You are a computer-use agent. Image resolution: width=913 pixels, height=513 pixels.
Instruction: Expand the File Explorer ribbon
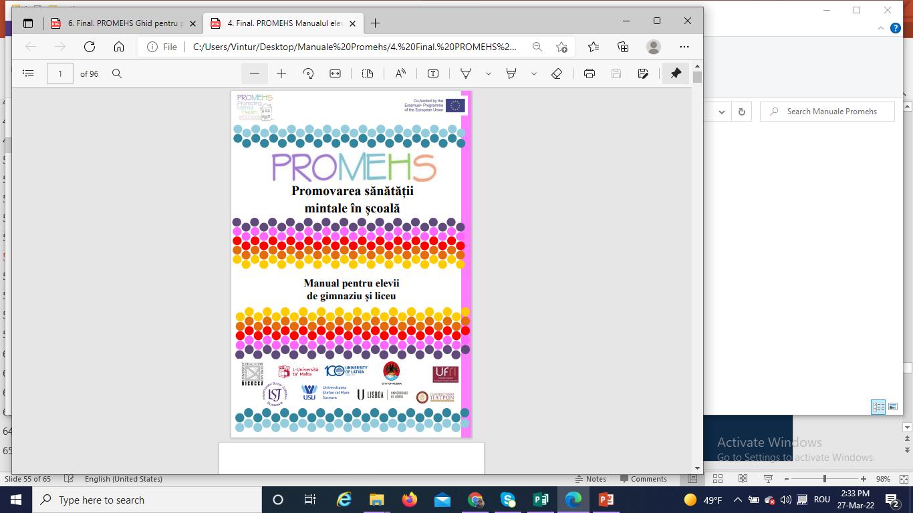(881, 28)
